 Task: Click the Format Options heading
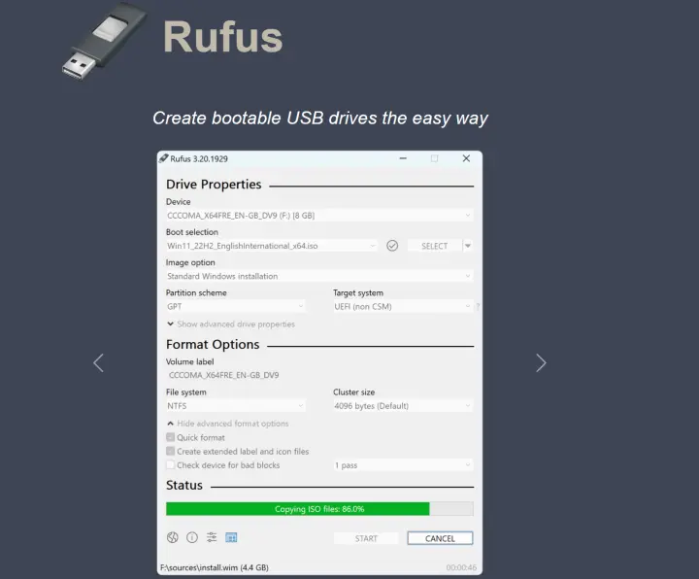tap(213, 344)
